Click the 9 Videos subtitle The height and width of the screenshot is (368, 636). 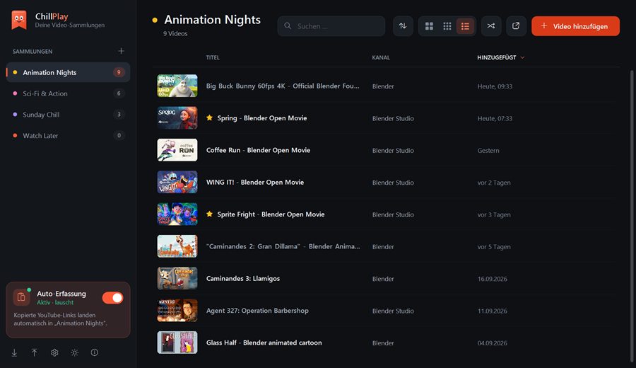[175, 34]
